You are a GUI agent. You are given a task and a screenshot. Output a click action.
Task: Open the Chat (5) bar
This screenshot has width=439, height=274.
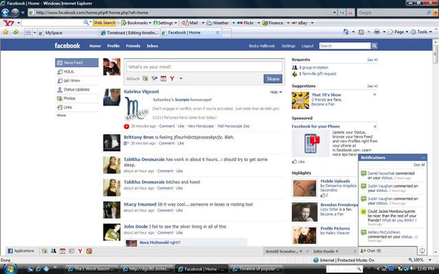click(x=388, y=251)
